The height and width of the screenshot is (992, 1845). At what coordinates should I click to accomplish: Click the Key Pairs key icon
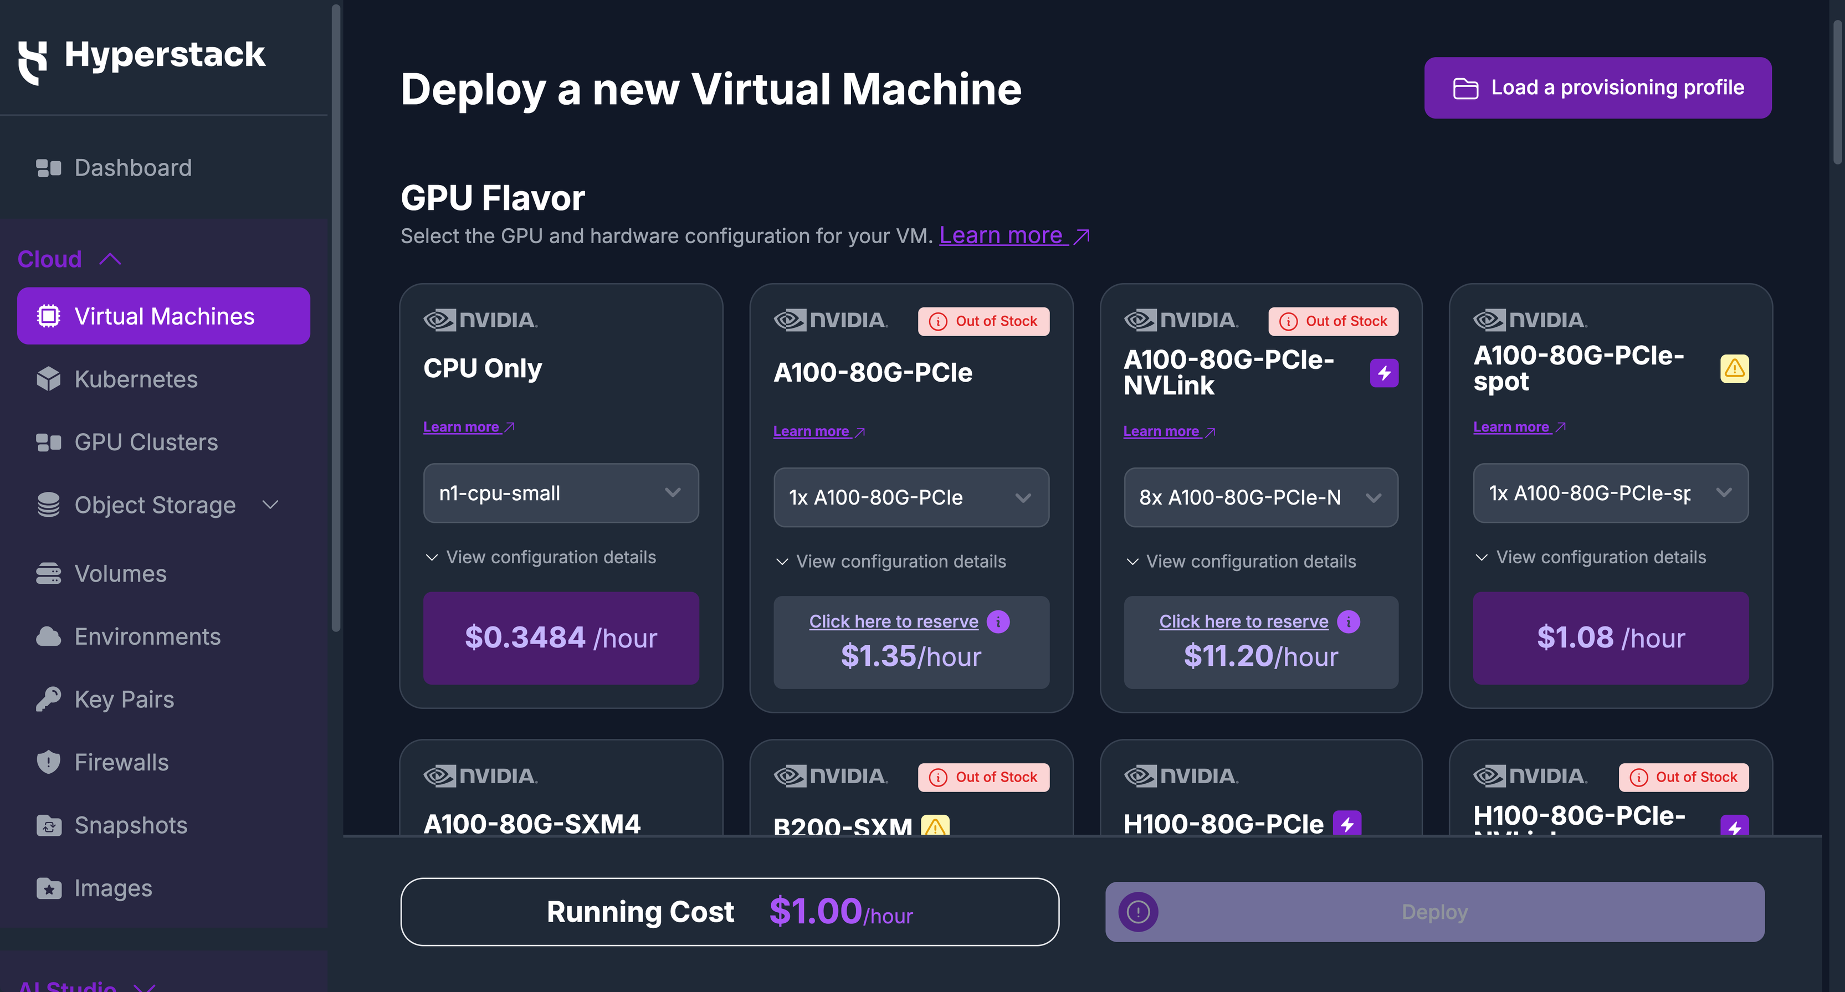coord(49,699)
